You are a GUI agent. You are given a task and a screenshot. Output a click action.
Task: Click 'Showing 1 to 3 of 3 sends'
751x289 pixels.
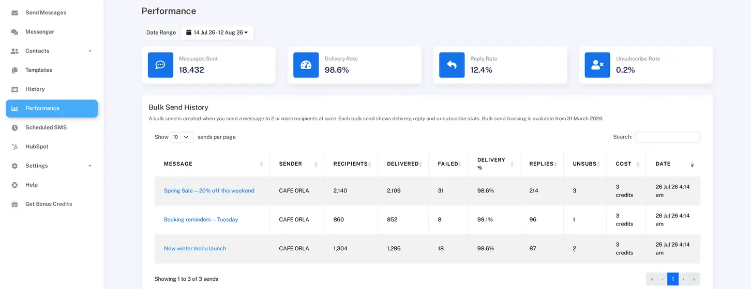186,279
